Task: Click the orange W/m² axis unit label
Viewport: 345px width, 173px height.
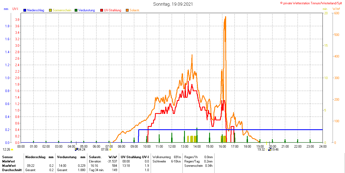Action: tap(336, 9)
